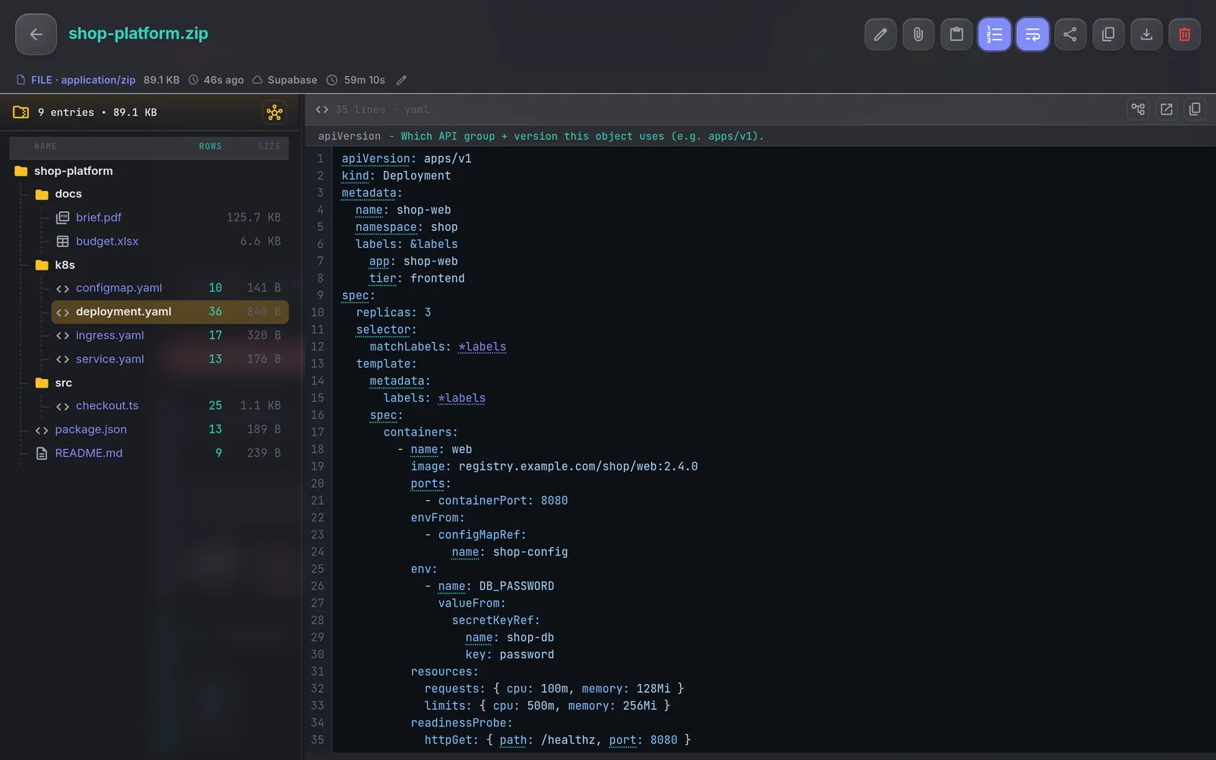This screenshot has height=760, width=1216.
Task: Click the small pencil next to 59m 10s
Action: point(401,80)
